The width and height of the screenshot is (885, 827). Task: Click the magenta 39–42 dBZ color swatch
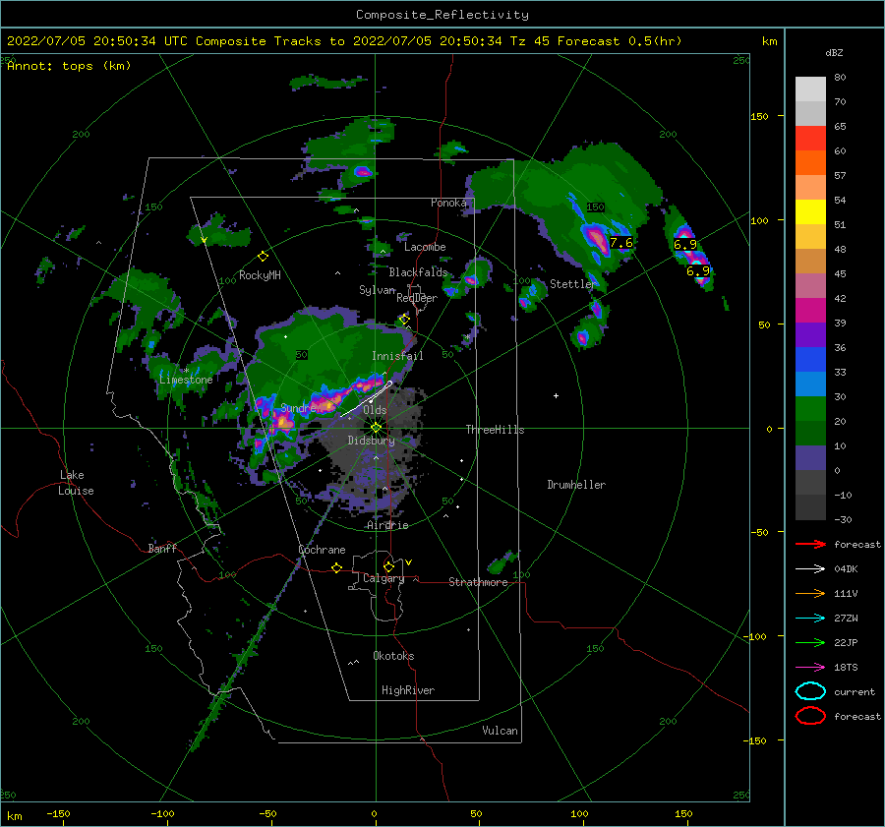[810, 311]
